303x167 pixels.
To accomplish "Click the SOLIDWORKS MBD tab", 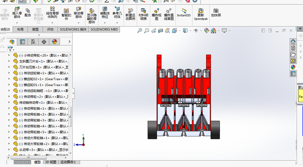I will [104, 29].
